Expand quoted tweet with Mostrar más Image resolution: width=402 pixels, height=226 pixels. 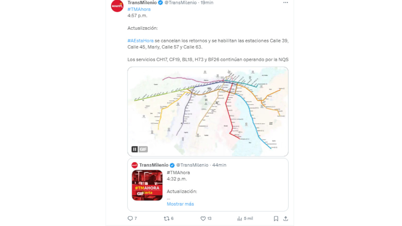click(x=180, y=204)
